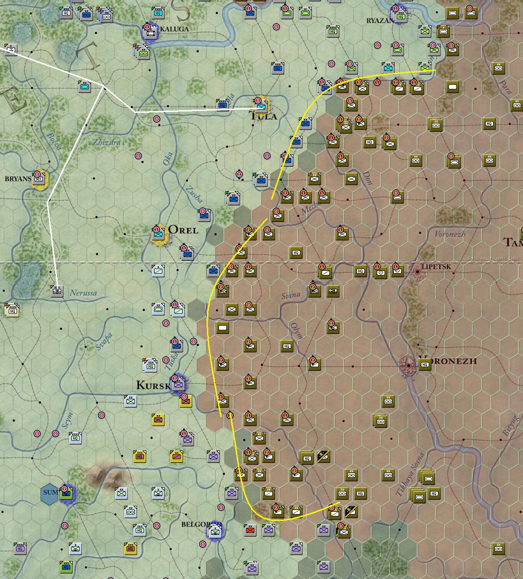The image size is (523, 579).
Task: Choose the unit counter garrisoning Belgorod
Action: [x=214, y=531]
